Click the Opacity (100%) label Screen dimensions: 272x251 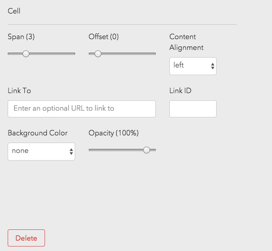click(x=113, y=133)
